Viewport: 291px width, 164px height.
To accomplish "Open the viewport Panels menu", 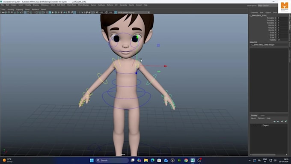I will [44, 9].
